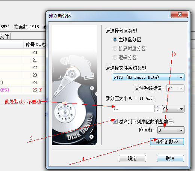Switch to the 文件 tab
The height and width of the screenshot is (171, 195).
pos(5,36)
